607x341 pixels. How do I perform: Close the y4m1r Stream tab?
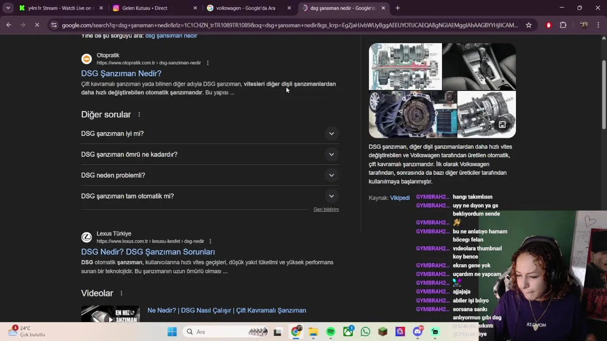point(101,8)
